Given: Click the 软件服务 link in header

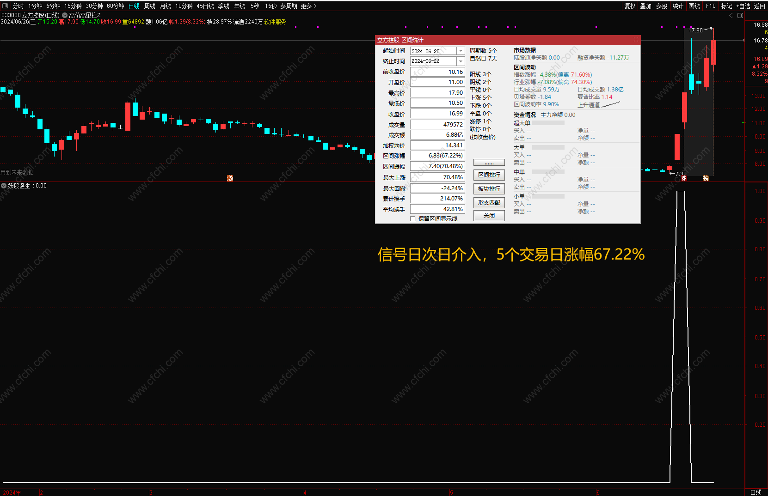Looking at the screenshot, I should [x=275, y=22].
